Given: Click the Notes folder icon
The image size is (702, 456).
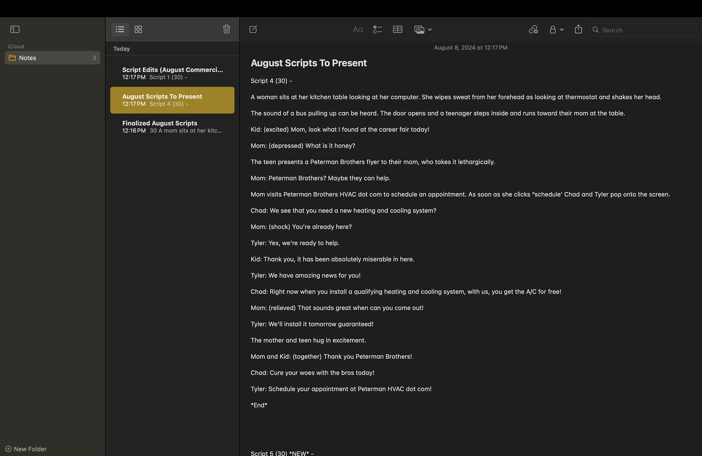Looking at the screenshot, I should pyautogui.click(x=12, y=58).
